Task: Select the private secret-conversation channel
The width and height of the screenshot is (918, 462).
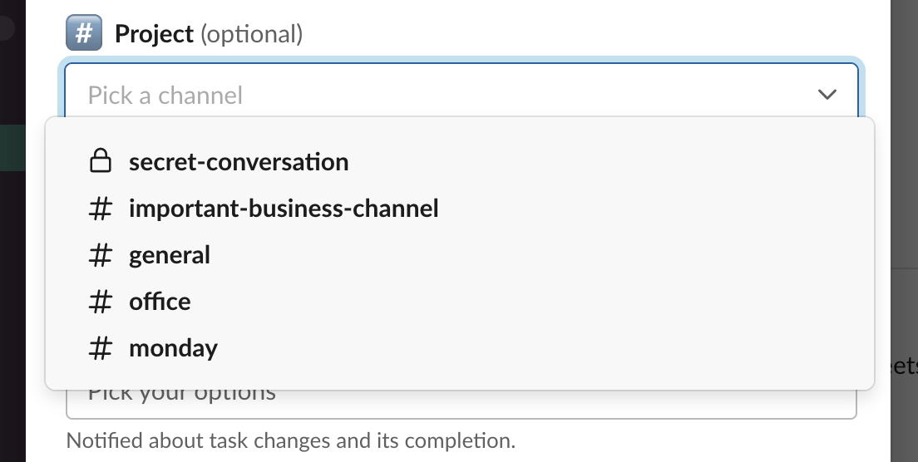Action: (239, 161)
